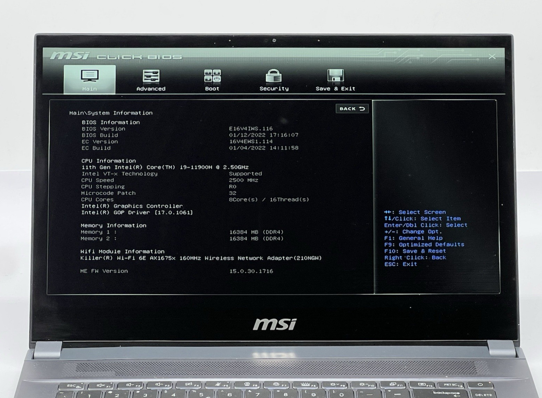Viewport: 542px width, 398px height.
Task: Click EC version value 16V4EWS1.114
Action: tap(251, 141)
